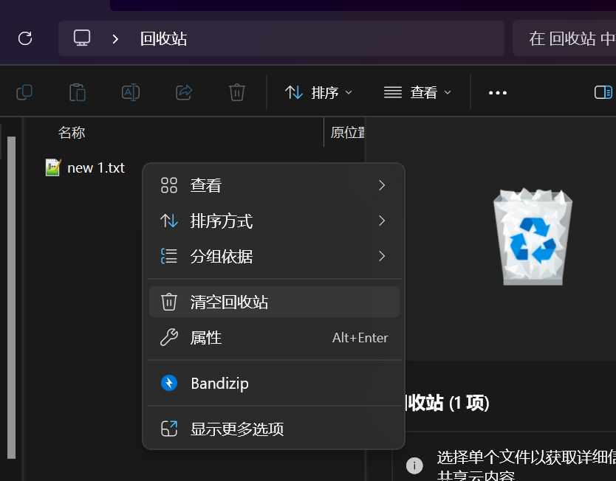Sort by the 名称 column header
The width and height of the screenshot is (616, 481).
(x=72, y=133)
